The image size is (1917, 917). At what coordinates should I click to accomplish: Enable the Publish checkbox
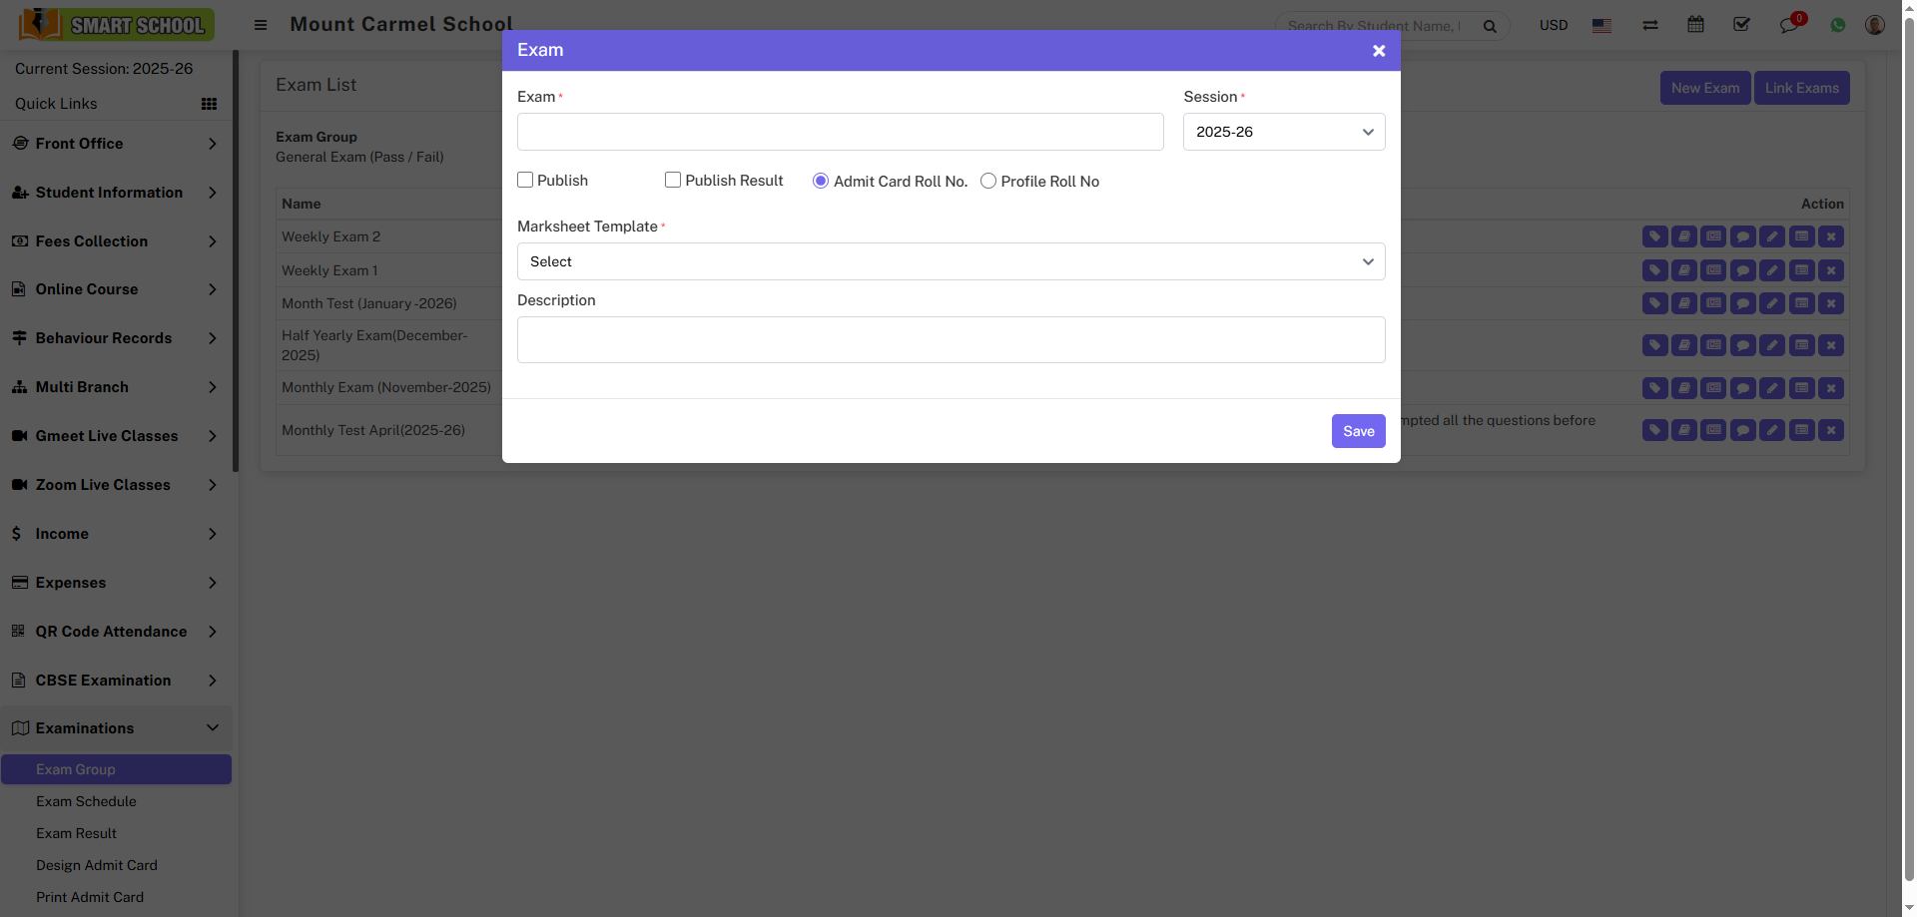(x=525, y=180)
